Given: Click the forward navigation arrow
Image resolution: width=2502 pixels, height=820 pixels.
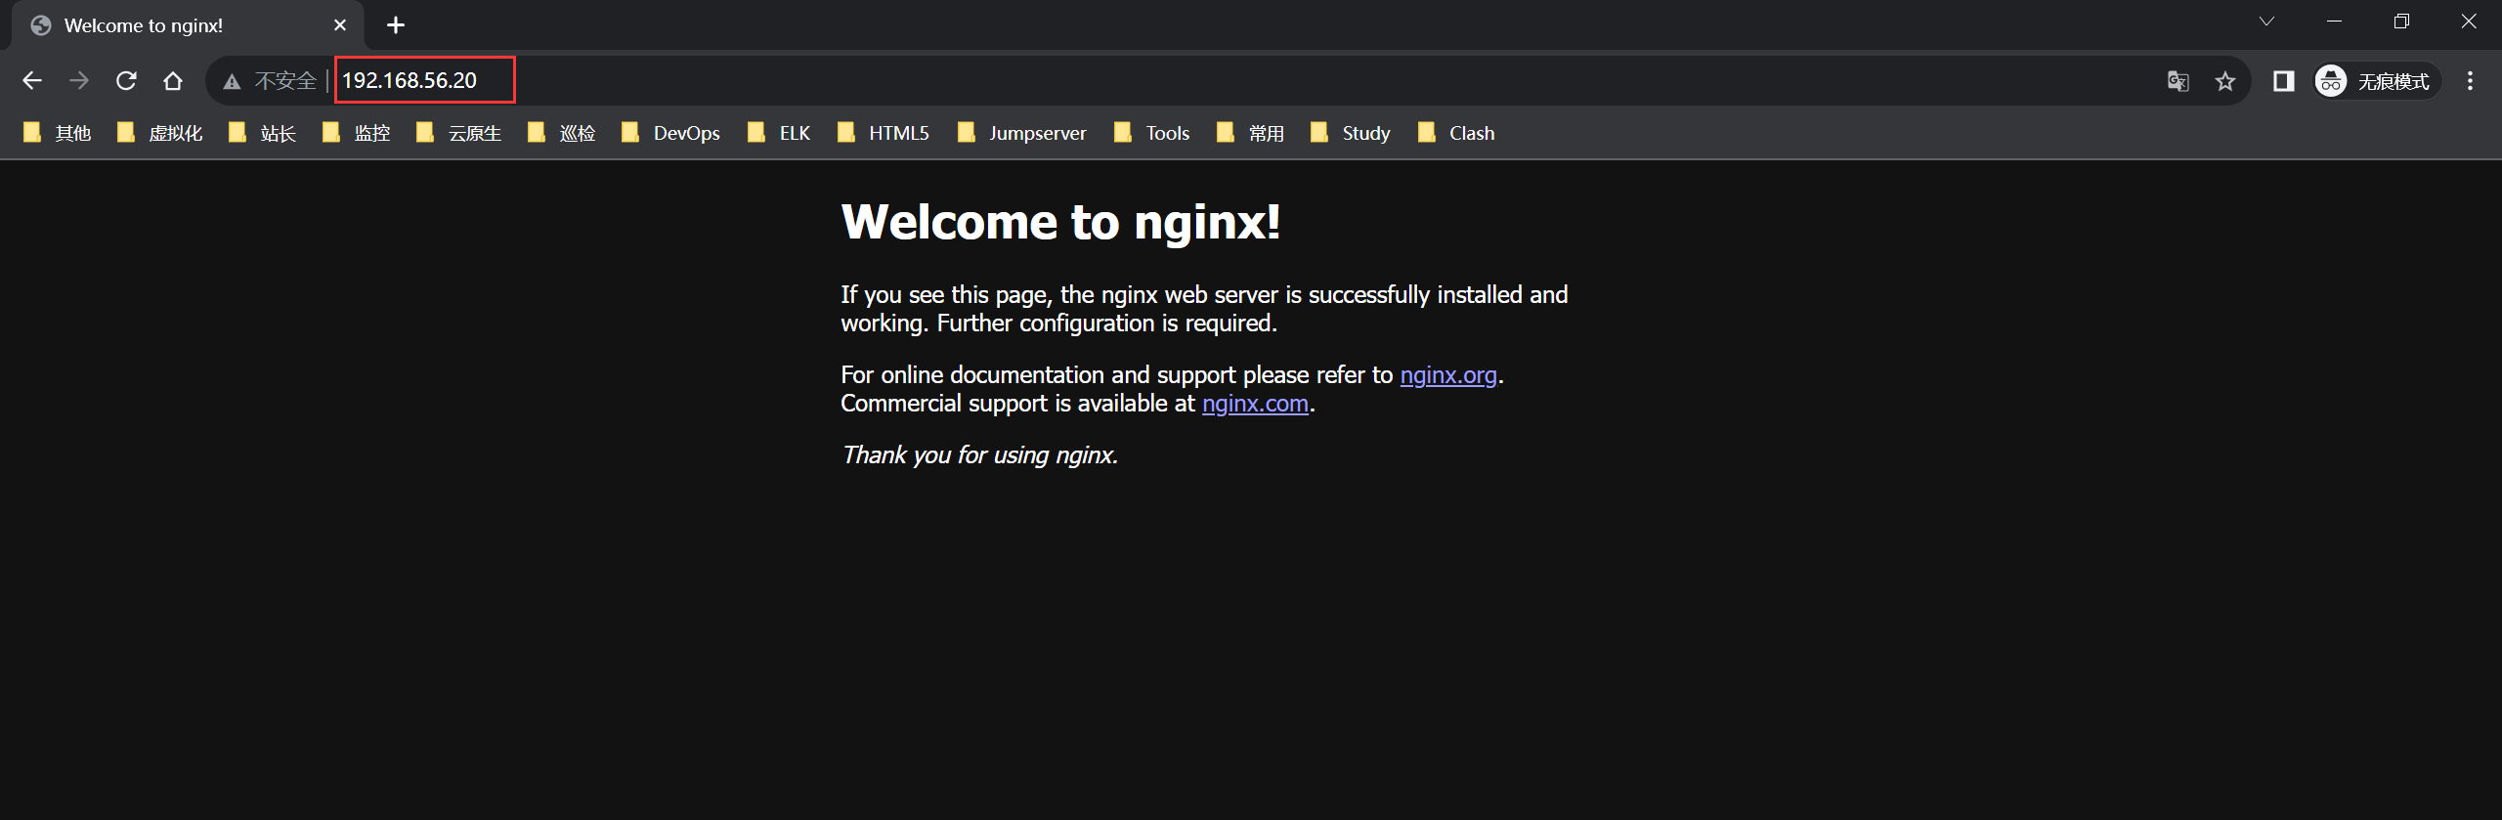Looking at the screenshot, I should click(x=79, y=80).
